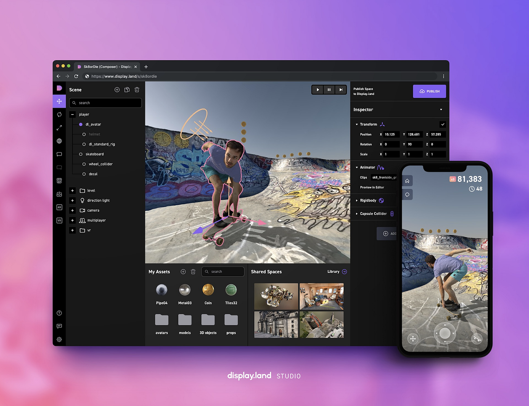529x406 pixels.
Task: Collapse the Transform section
Action: [357, 124]
